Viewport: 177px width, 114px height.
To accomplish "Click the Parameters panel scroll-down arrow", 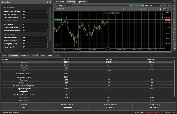I will pyautogui.click(x=50, y=50).
